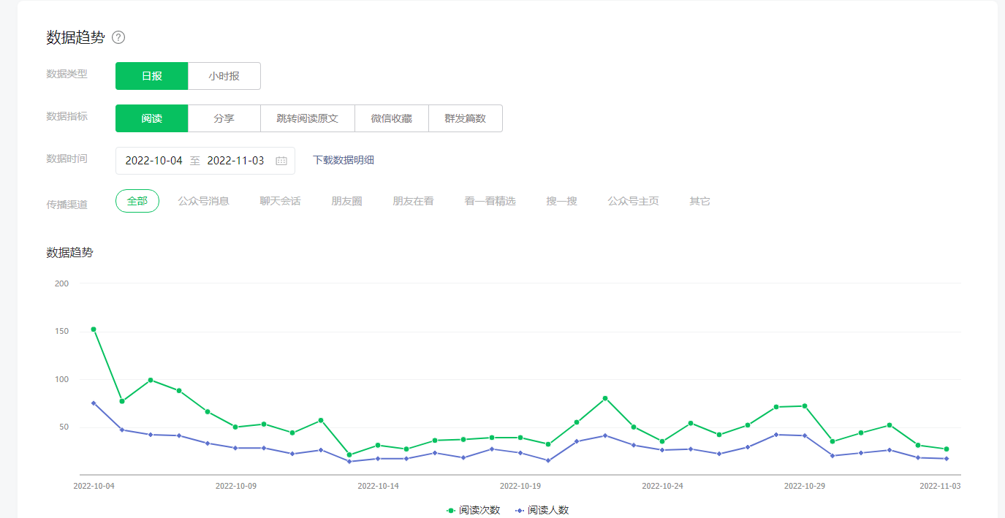
Task: Click the 2022-10-24 axis label
Action: tap(662, 486)
